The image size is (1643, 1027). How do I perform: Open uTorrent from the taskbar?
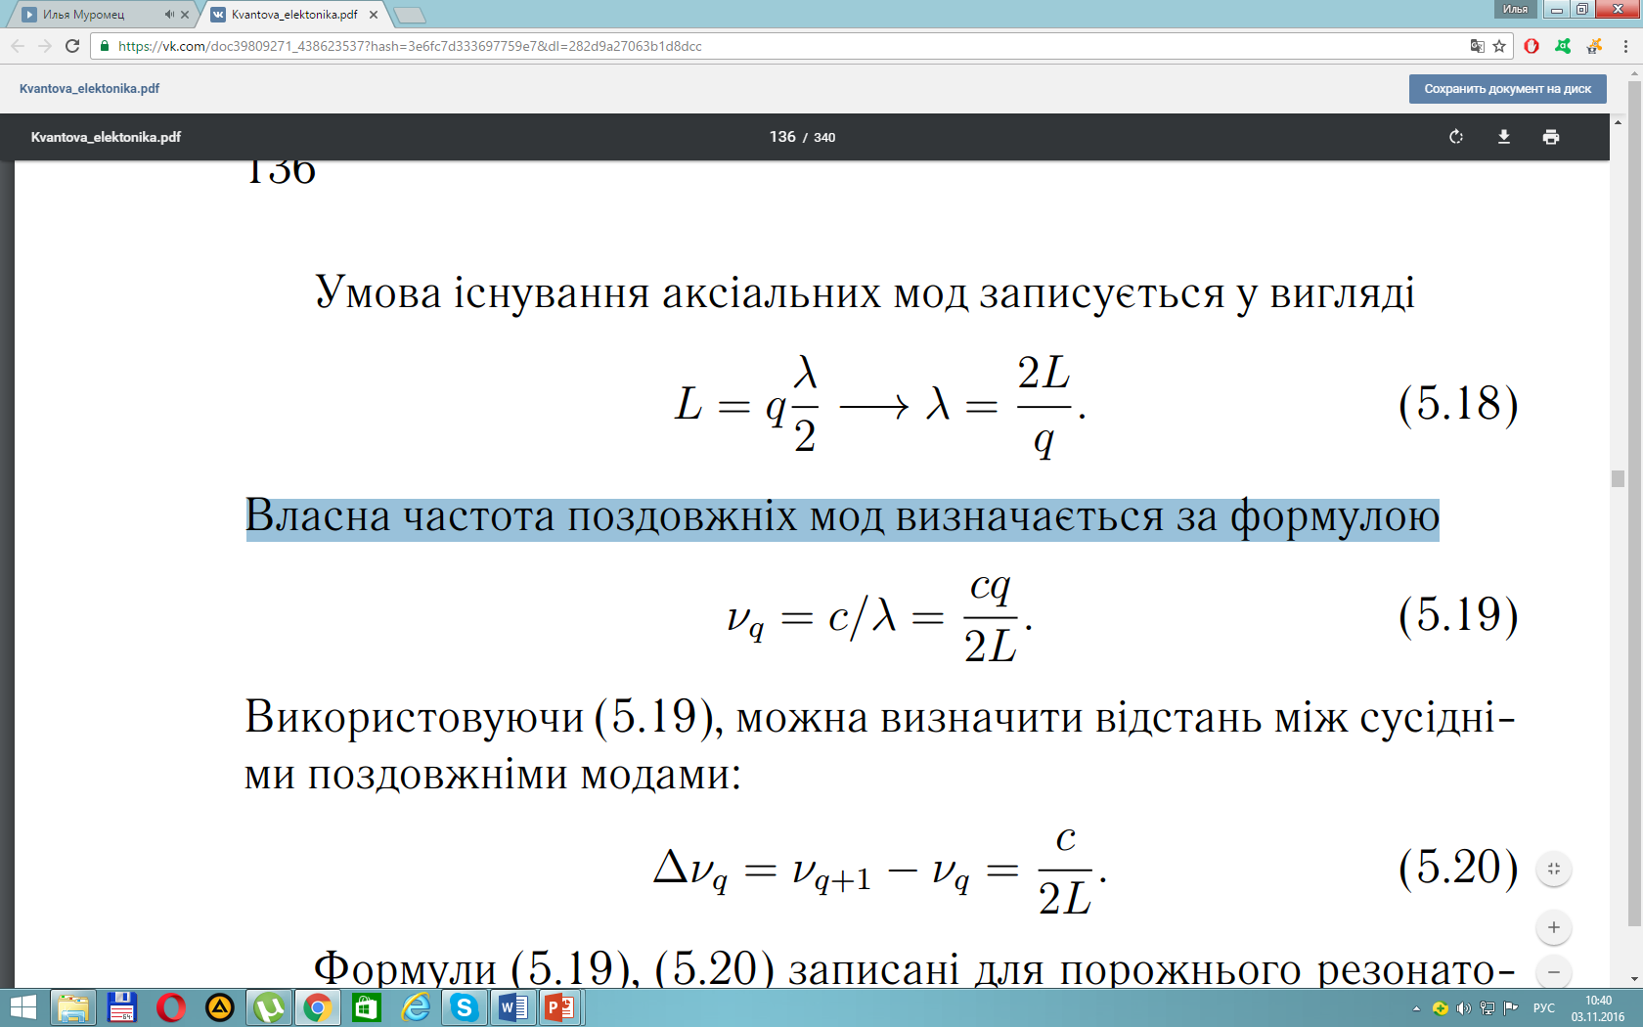click(x=269, y=1007)
